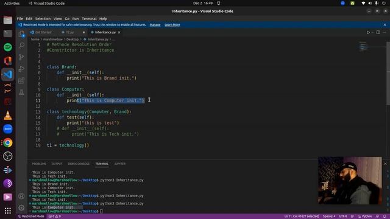The image size is (390, 219).
Task: Switch to the Debug Console tab
Action: click(x=79, y=164)
